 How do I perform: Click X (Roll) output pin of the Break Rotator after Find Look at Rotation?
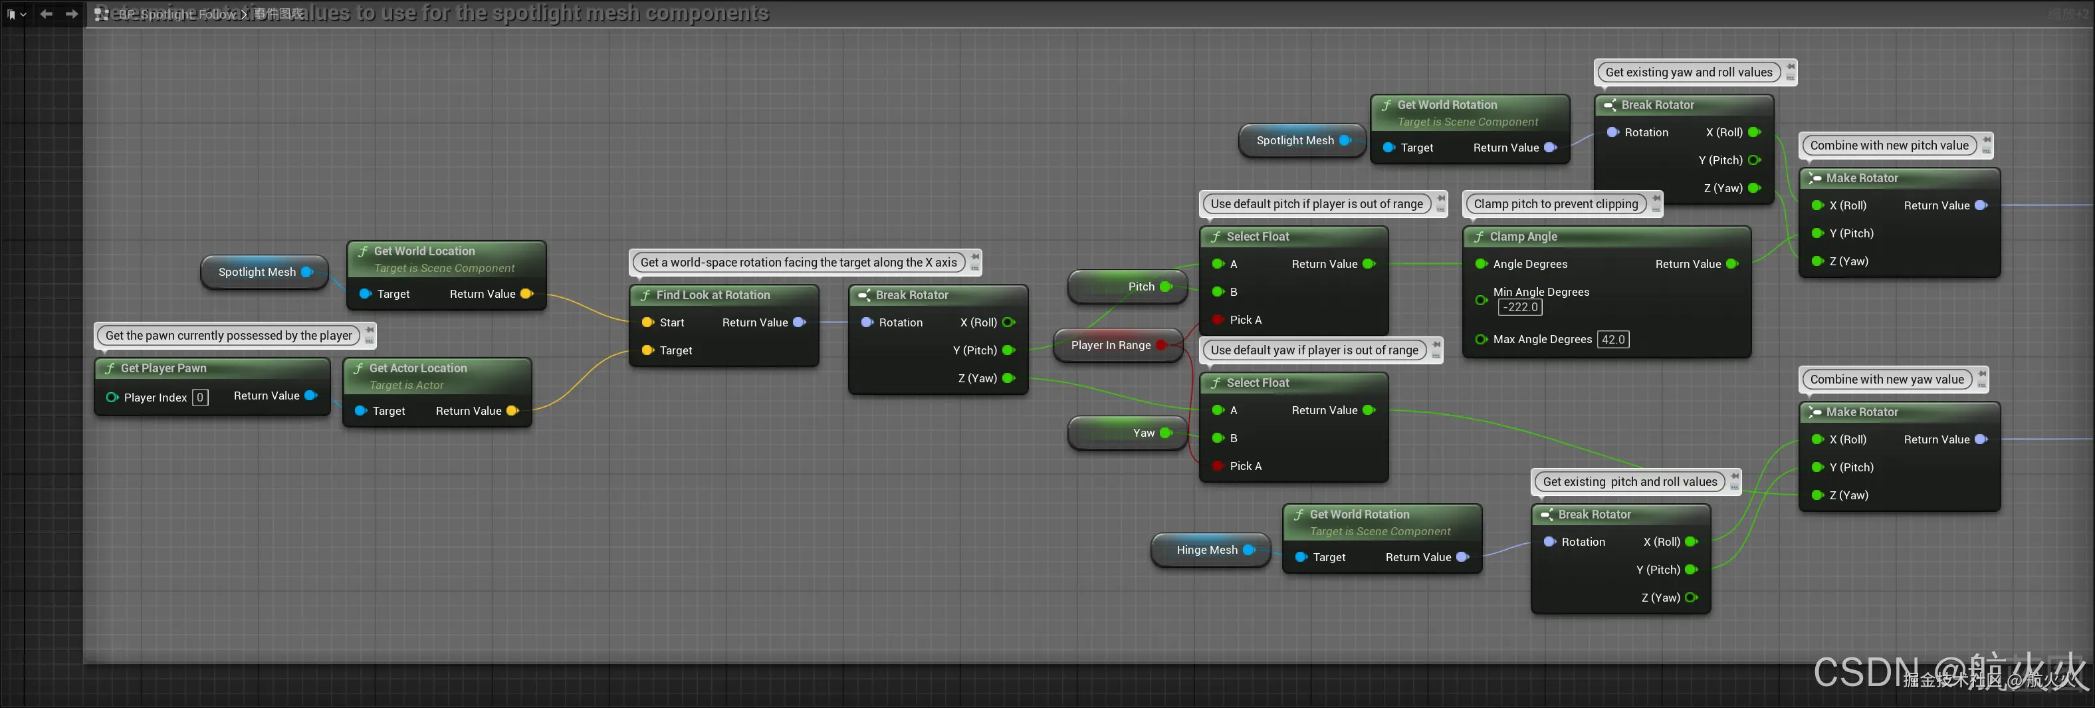1009,323
